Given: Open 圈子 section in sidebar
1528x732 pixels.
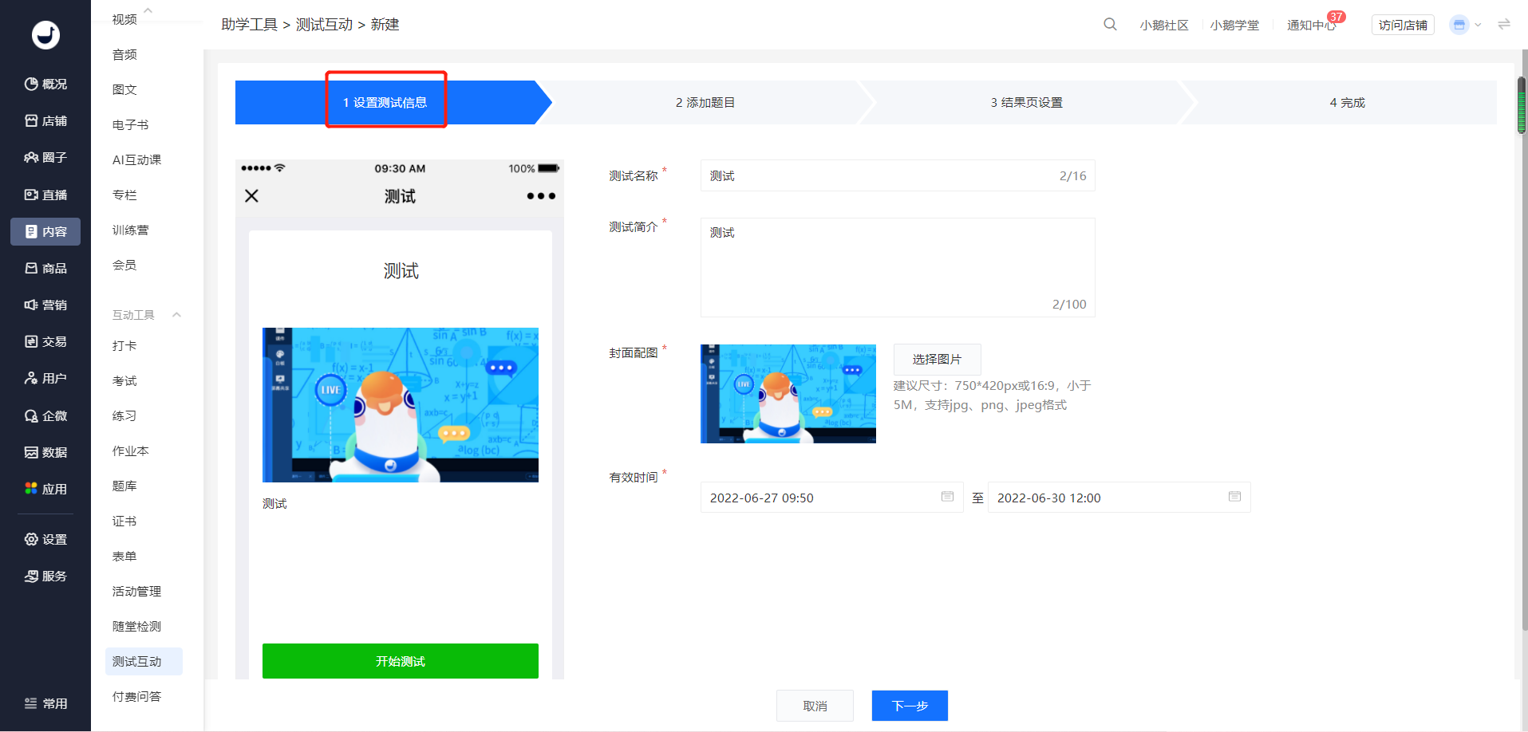Looking at the screenshot, I should 45,157.
